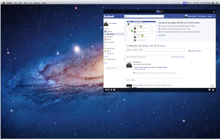
Task: Dismiss the Top stories announcement with X
Action: pyautogui.click(x=212, y=22)
